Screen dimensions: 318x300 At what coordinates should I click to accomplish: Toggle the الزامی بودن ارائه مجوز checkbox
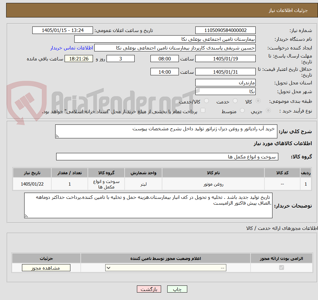point(282,267)
